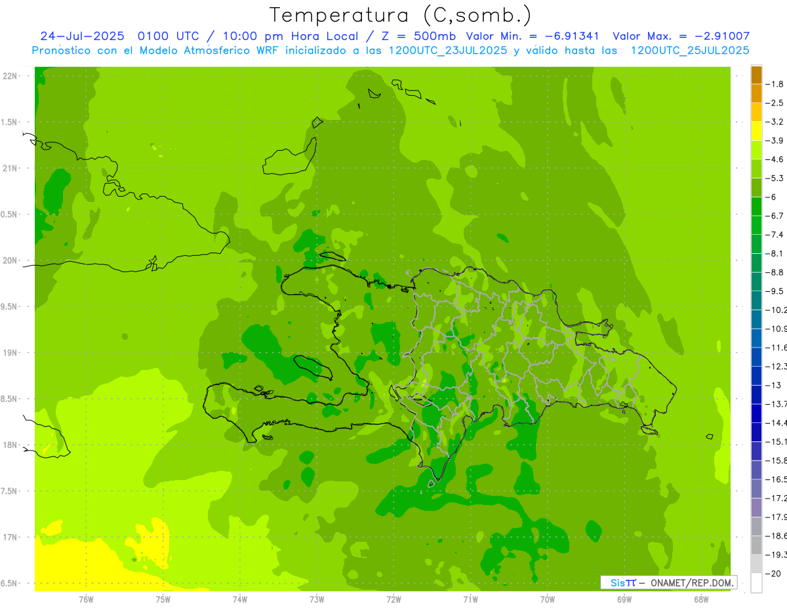Viewport: 787px width, 608px height.
Task: Click the 17N latitude axis label
Action: click(x=10, y=537)
